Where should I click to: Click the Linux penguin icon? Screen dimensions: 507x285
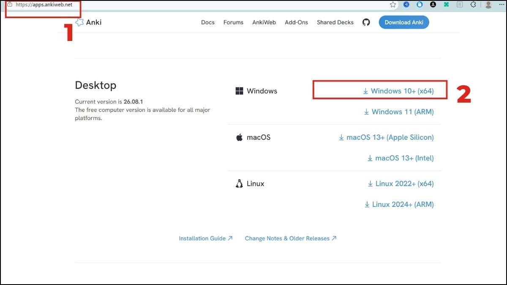[x=239, y=184]
